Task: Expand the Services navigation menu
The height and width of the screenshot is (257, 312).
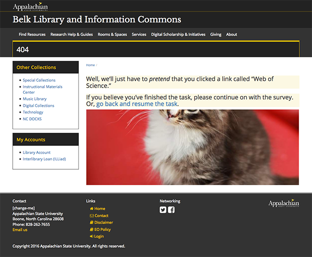Action: (139, 35)
